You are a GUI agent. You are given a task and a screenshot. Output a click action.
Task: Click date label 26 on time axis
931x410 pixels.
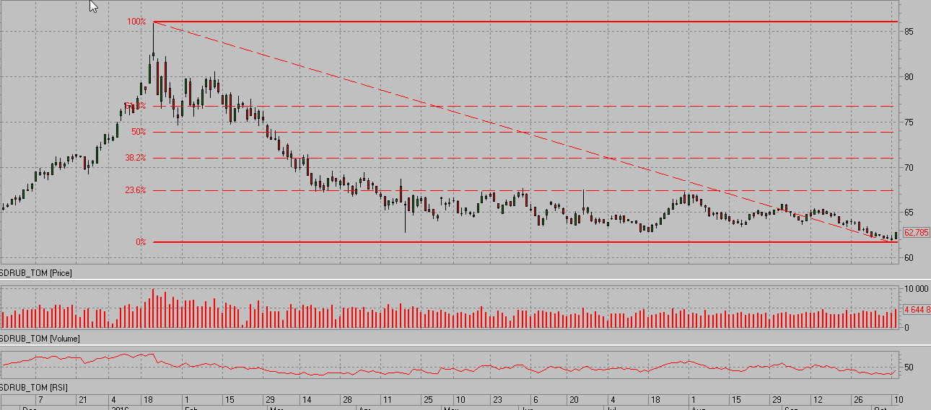click(x=858, y=399)
